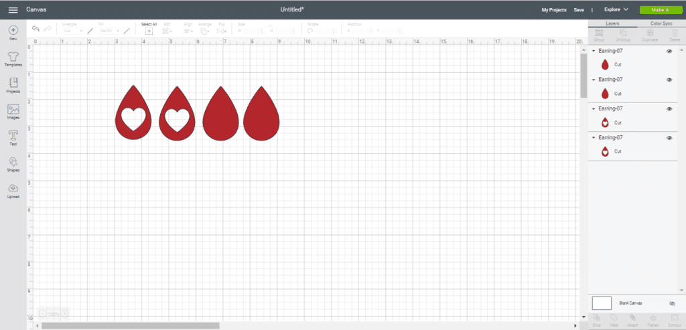The width and height of the screenshot is (686, 330).
Task: Open the hamburger main menu
Action: click(x=13, y=10)
